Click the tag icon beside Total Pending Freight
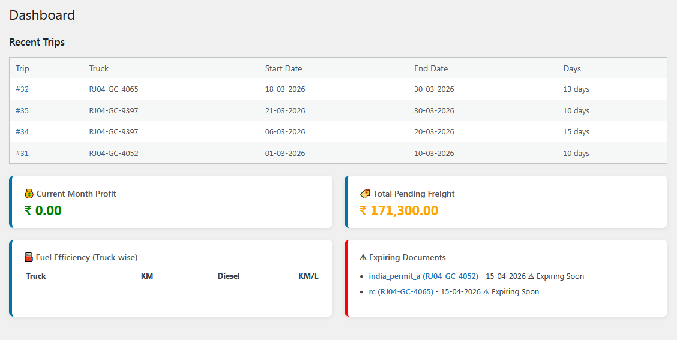The image size is (677, 340). pyautogui.click(x=365, y=194)
